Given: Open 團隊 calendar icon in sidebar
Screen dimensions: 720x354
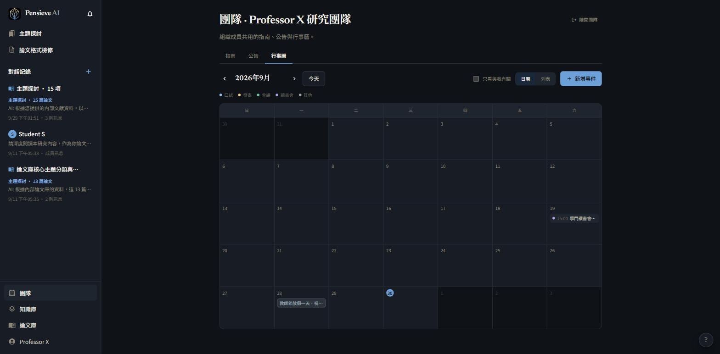Looking at the screenshot, I should (x=12, y=293).
